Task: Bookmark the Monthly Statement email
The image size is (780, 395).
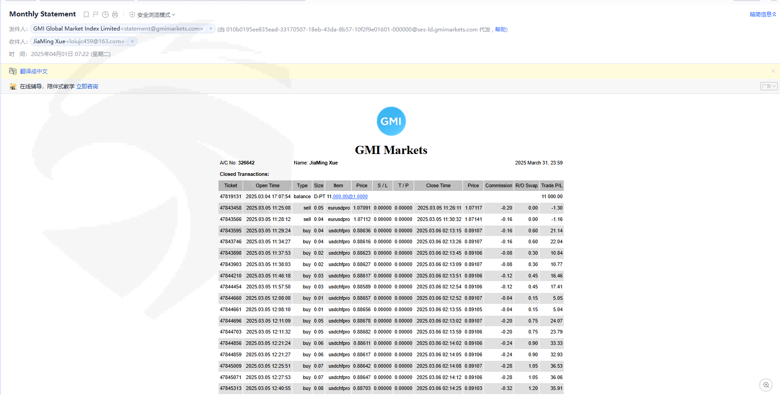Action: point(86,15)
